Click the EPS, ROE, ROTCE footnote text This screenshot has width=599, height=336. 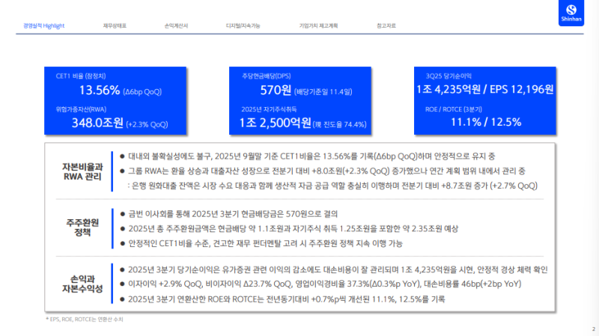pos(85,319)
